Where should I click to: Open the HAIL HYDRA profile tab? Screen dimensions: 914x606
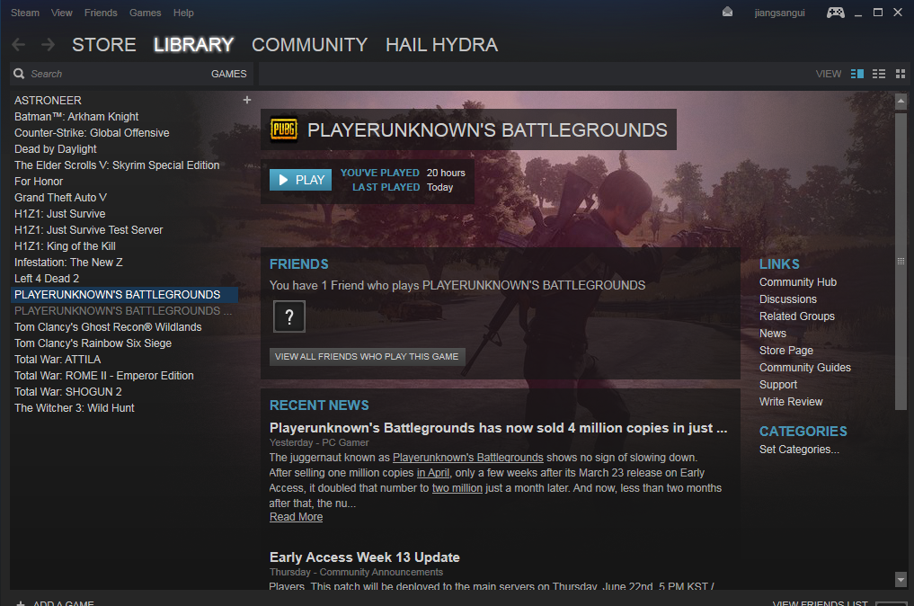coord(441,44)
